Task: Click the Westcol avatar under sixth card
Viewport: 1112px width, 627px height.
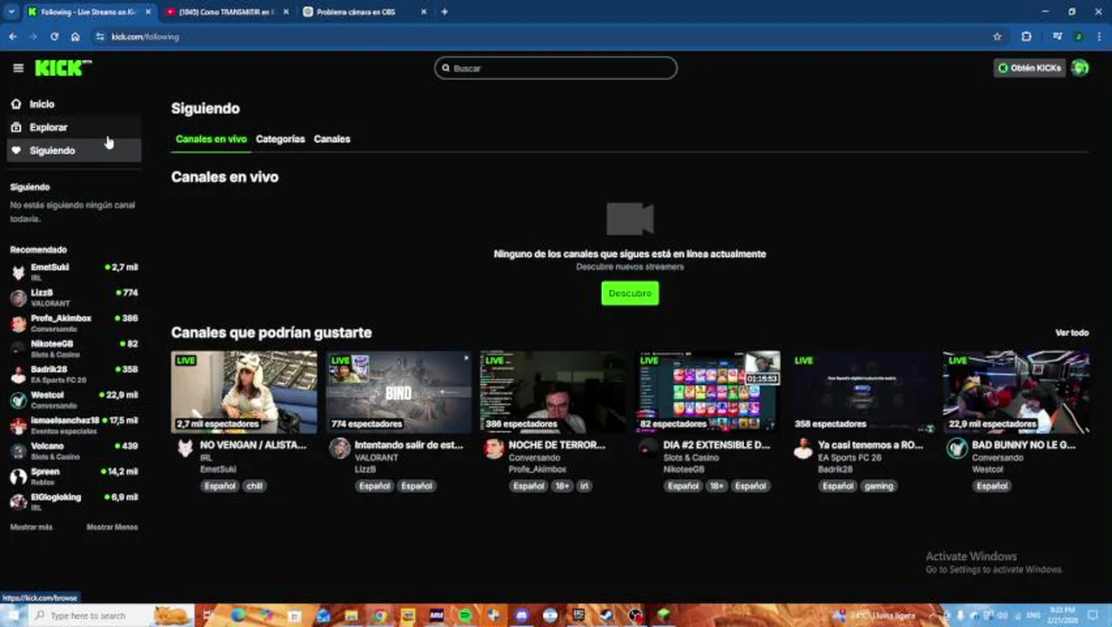Action: [957, 448]
